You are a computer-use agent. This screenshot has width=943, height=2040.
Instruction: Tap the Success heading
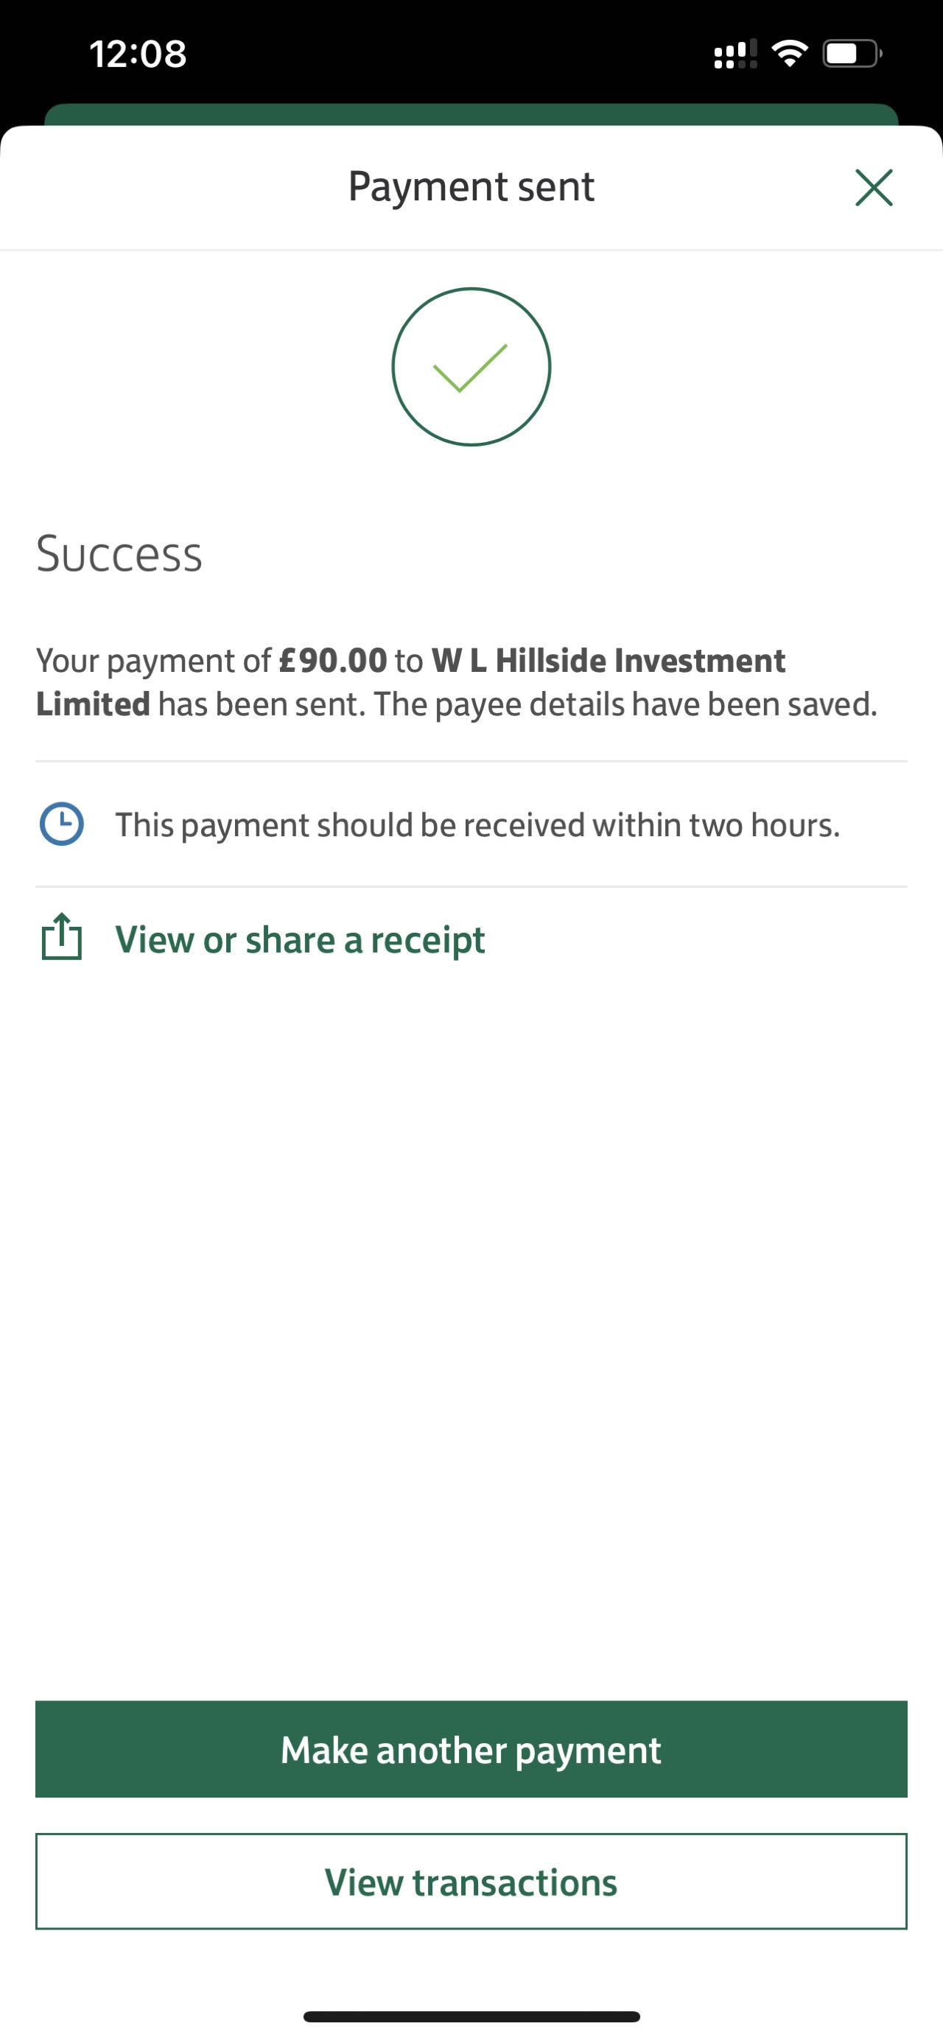[x=119, y=553]
